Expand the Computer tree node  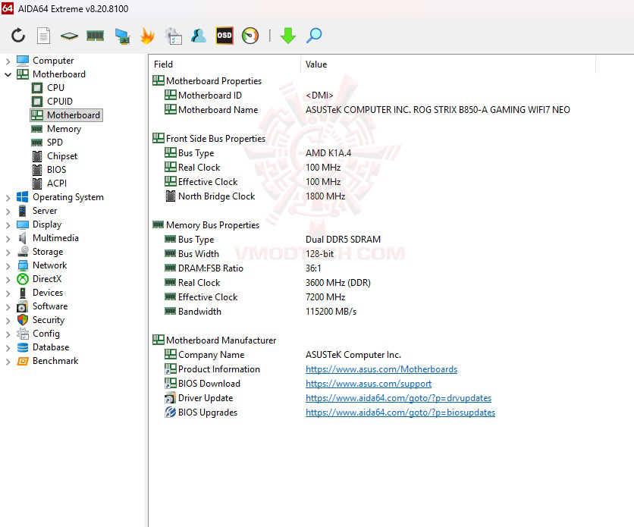(x=8, y=61)
